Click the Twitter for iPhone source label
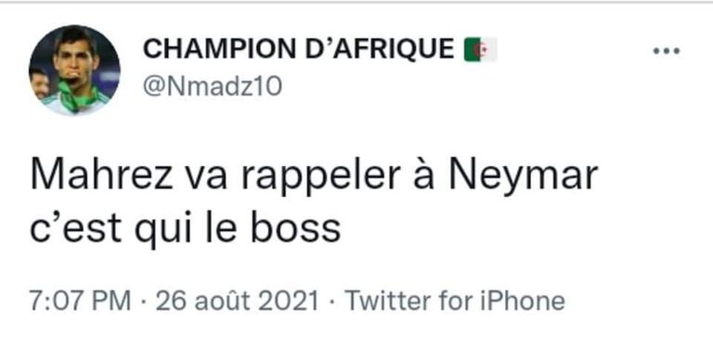The image size is (713, 351). click(455, 301)
